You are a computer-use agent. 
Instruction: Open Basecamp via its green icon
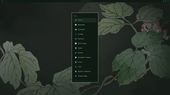pos(76,25)
